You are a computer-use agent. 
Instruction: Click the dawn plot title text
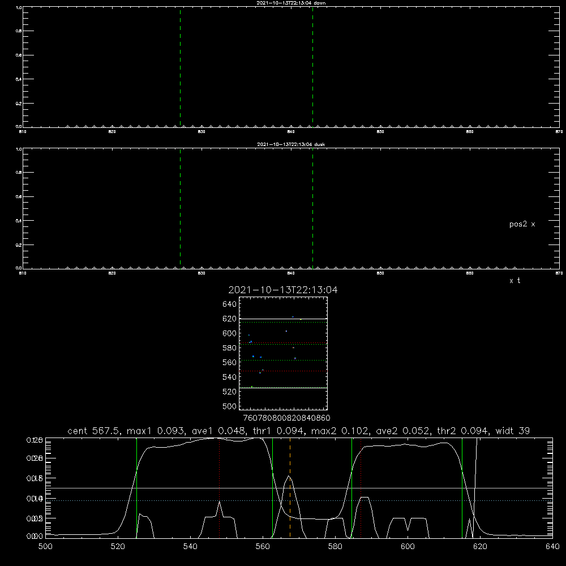pos(291,3)
